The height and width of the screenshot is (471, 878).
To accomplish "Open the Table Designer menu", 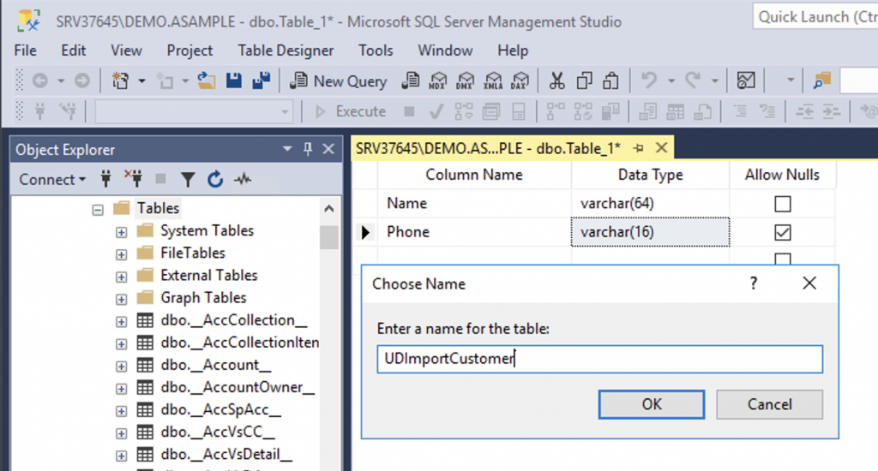I will (x=286, y=51).
